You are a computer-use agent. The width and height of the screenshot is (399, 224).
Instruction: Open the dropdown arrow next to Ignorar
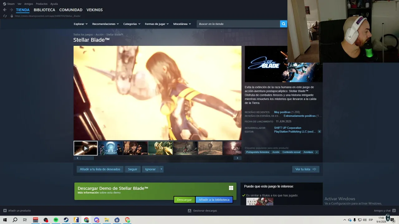tap(161, 169)
